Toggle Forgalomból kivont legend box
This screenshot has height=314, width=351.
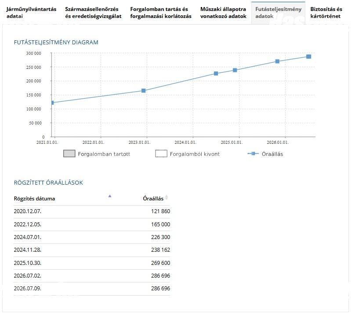pyautogui.click(x=161, y=153)
